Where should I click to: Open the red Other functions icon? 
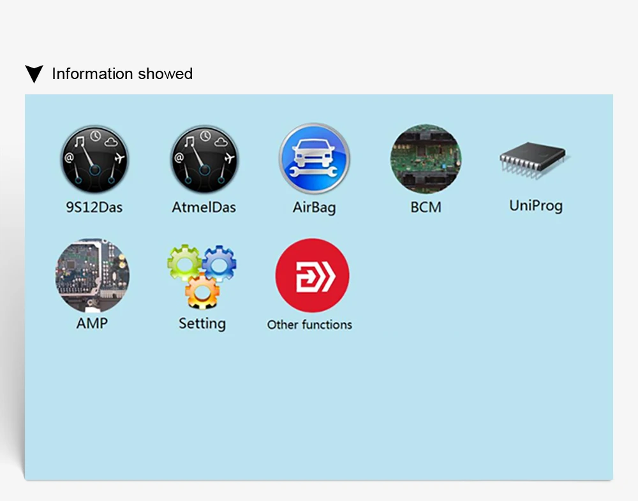click(312, 275)
